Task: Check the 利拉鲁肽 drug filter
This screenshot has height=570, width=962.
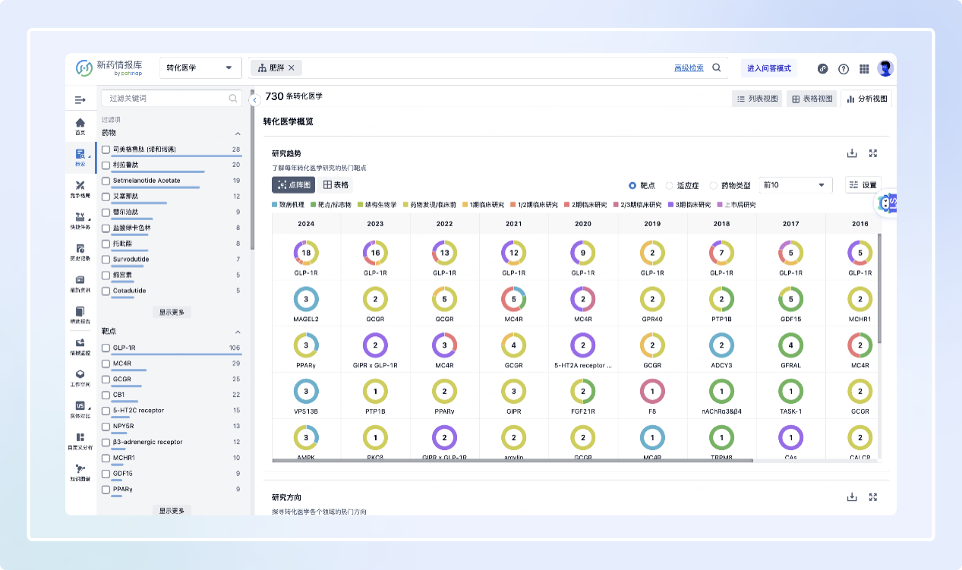Action: [106, 165]
